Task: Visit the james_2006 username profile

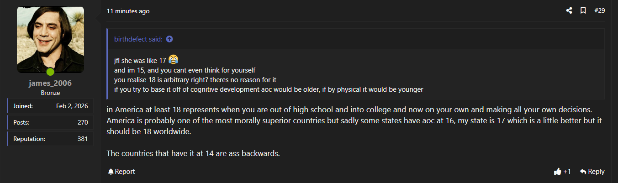Action: point(50,83)
